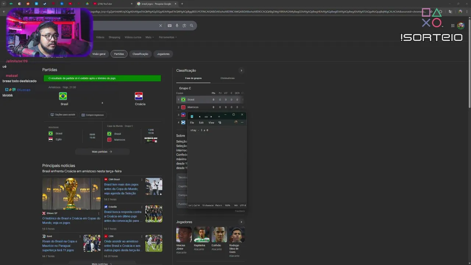
Task: Click Opções para assistir button
Action: tap(63, 115)
